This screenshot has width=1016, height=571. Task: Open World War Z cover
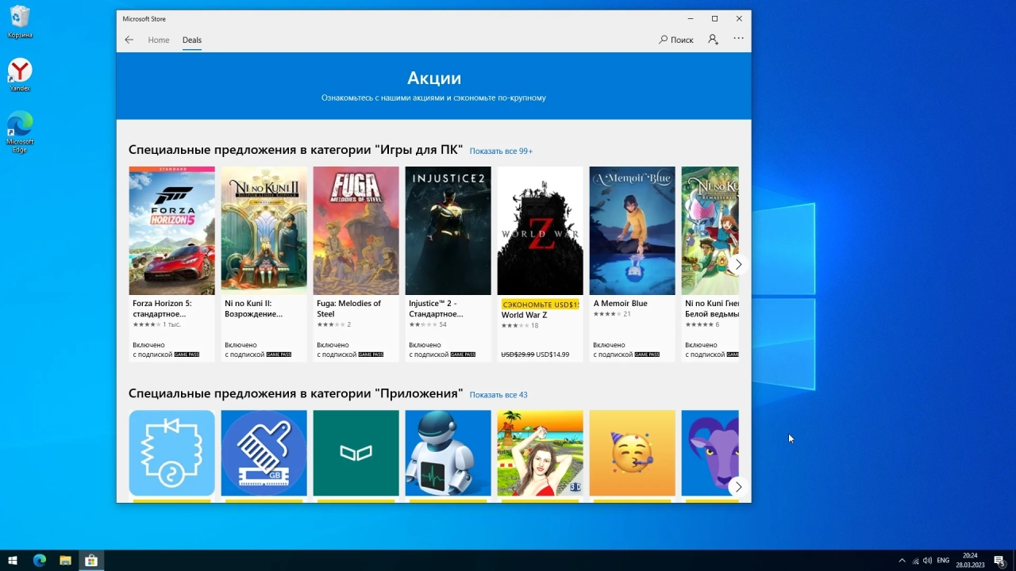(x=540, y=231)
